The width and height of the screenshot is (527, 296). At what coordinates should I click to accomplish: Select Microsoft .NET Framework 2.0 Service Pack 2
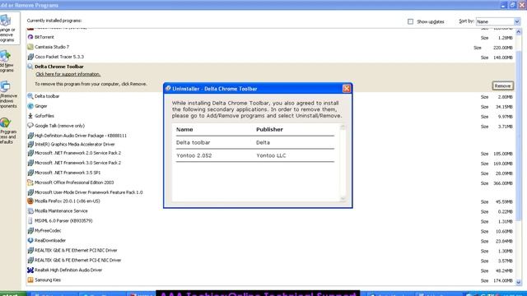pos(77,153)
